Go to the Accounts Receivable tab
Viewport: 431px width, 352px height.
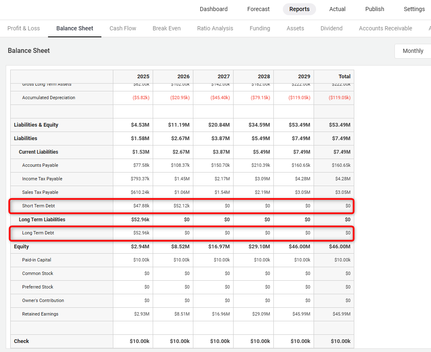pyautogui.click(x=385, y=28)
